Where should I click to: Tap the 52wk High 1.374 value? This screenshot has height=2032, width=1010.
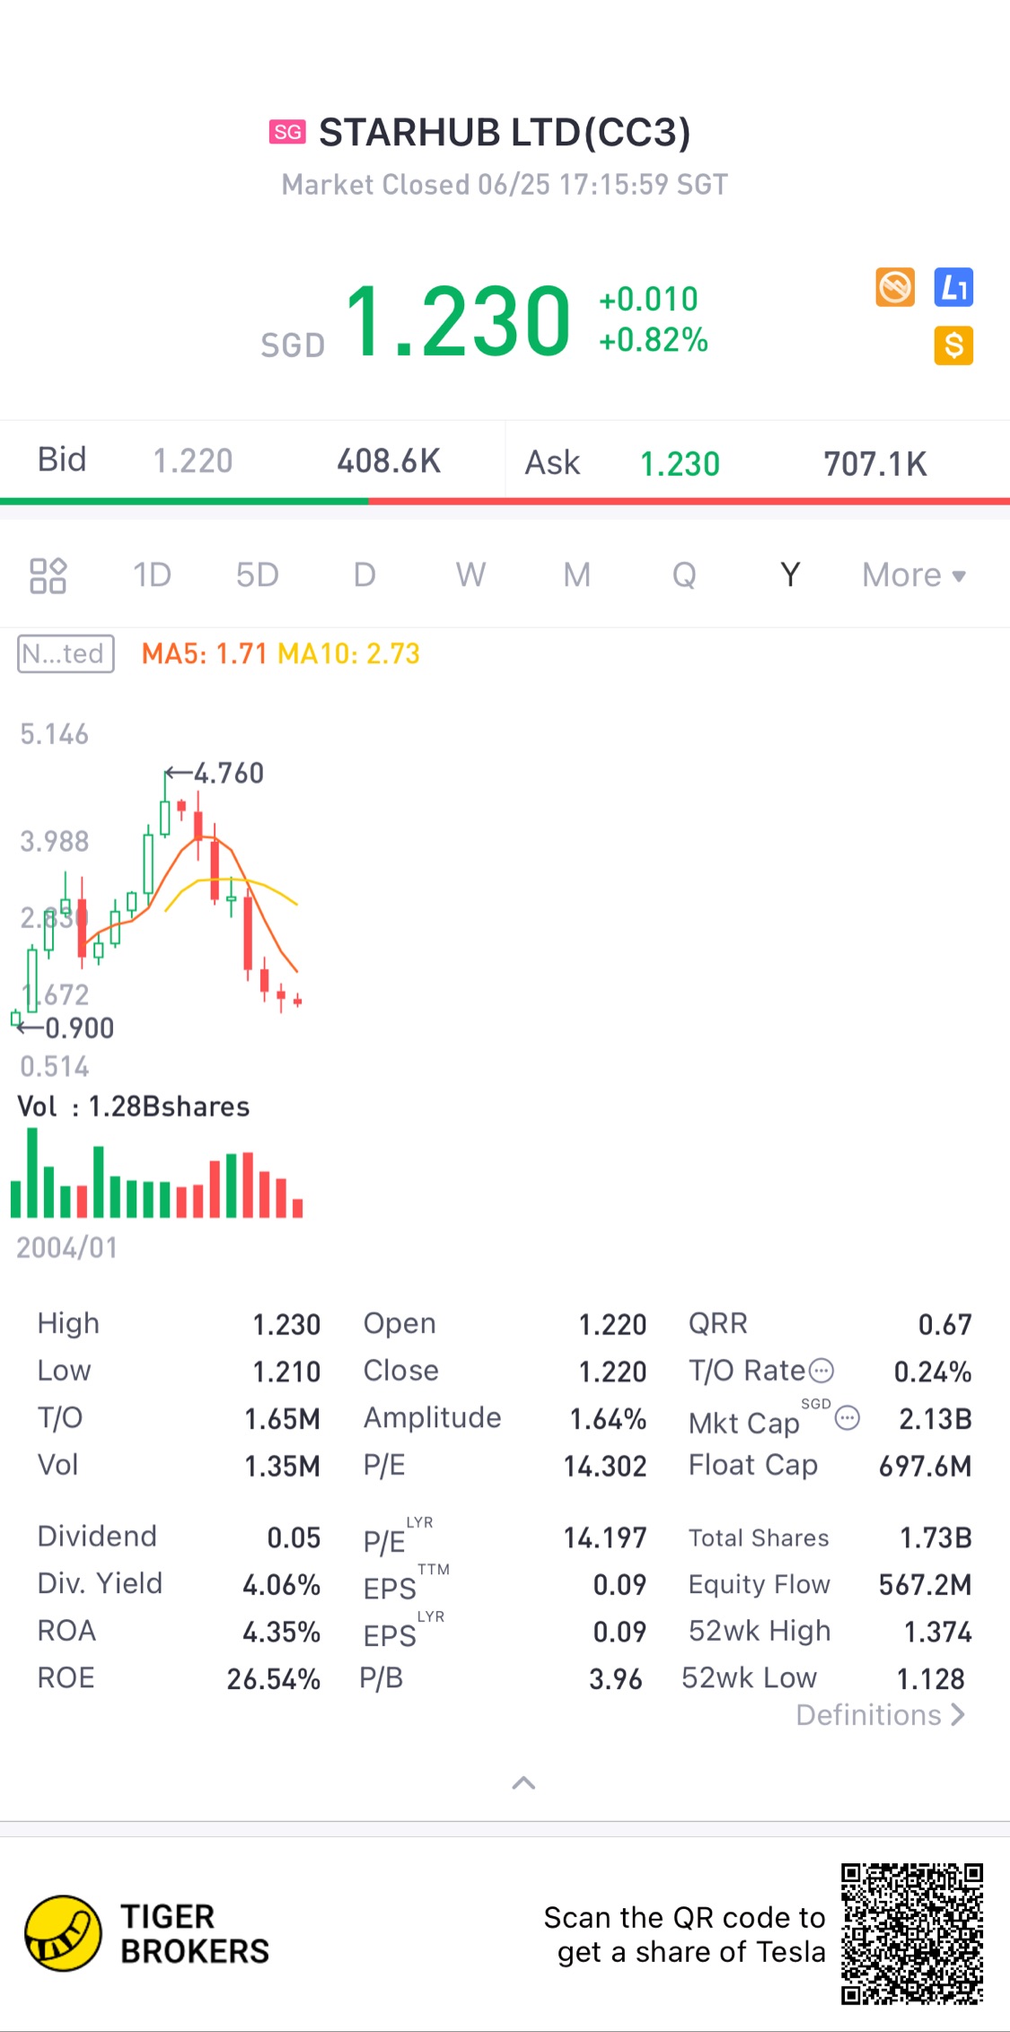(x=938, y=1631)
